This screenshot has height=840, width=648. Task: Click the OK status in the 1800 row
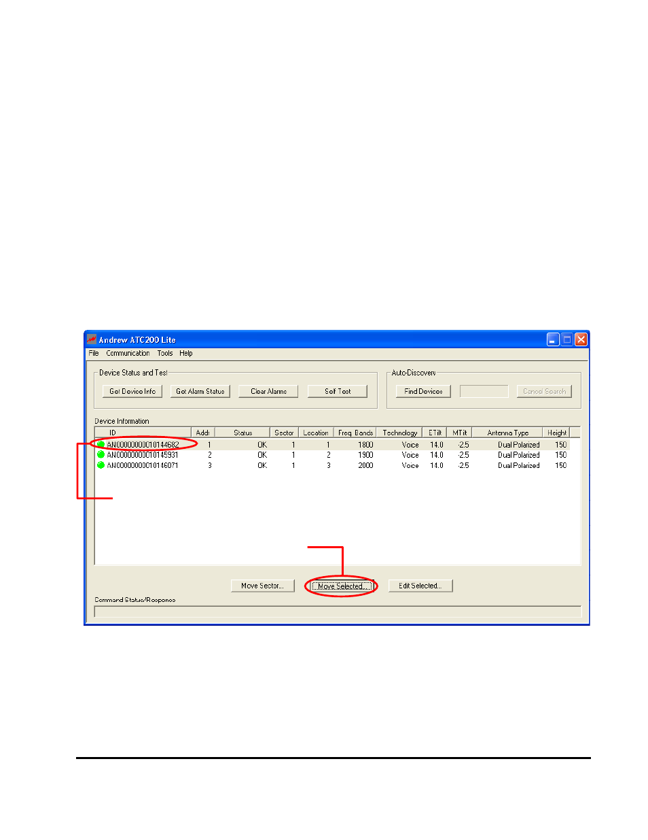pyautogui.click(x=262, y=445)
